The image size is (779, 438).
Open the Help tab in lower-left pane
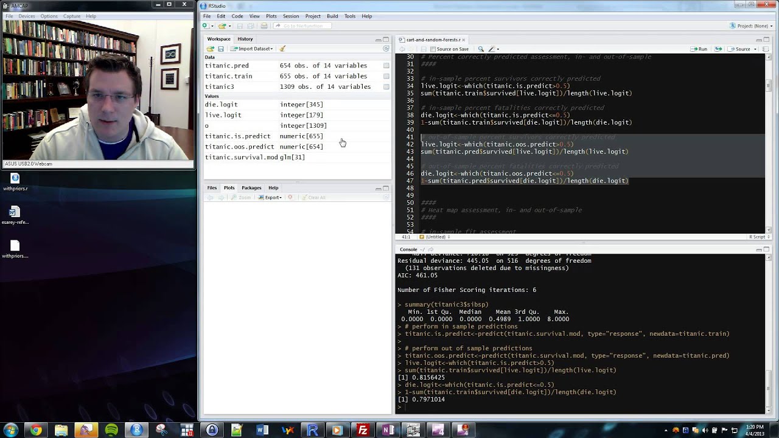273,188
